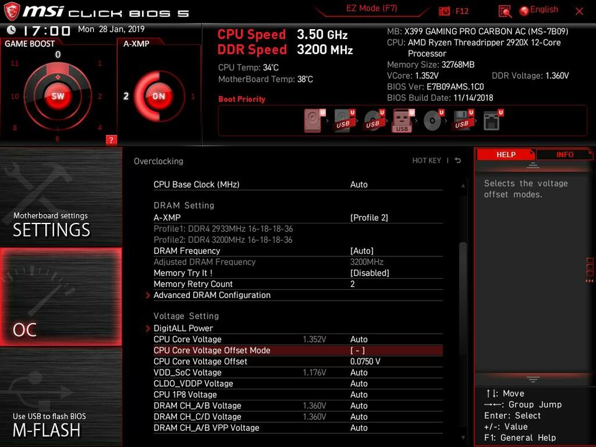Open DRAM Frequency [Auto] dropdown
596x447 pixels.
point(361,251)
